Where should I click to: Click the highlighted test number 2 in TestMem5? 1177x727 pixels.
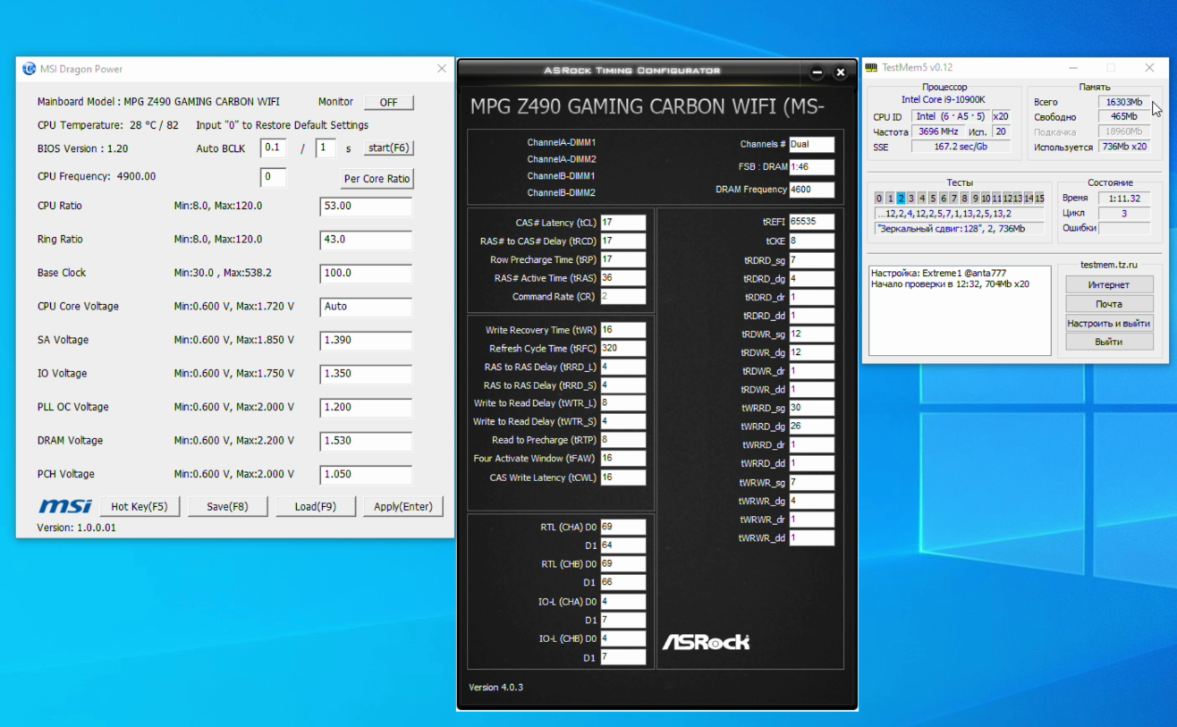(x=902, y=199)
